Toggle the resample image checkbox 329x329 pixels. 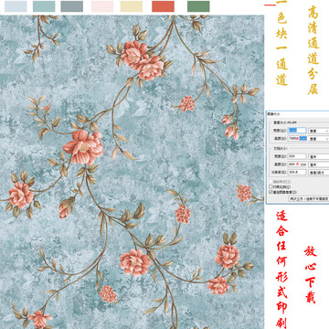pyautogui.click(x=271, y=192)
